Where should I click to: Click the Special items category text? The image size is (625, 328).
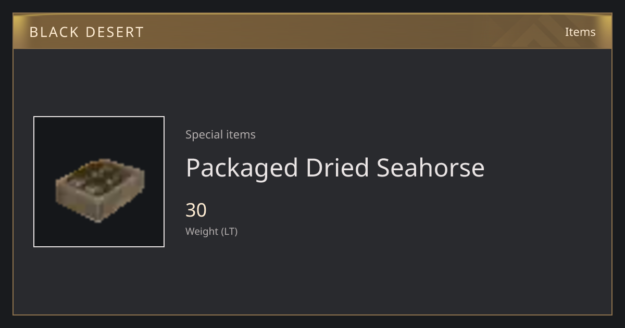220,134
